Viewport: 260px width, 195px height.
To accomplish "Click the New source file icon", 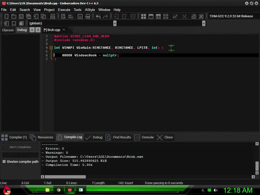I will 6,16.
